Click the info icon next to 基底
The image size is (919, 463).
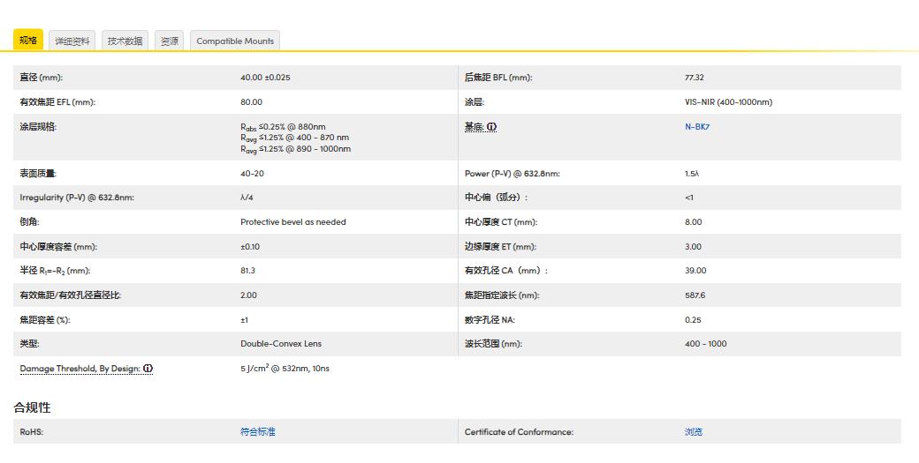(492, 127)
